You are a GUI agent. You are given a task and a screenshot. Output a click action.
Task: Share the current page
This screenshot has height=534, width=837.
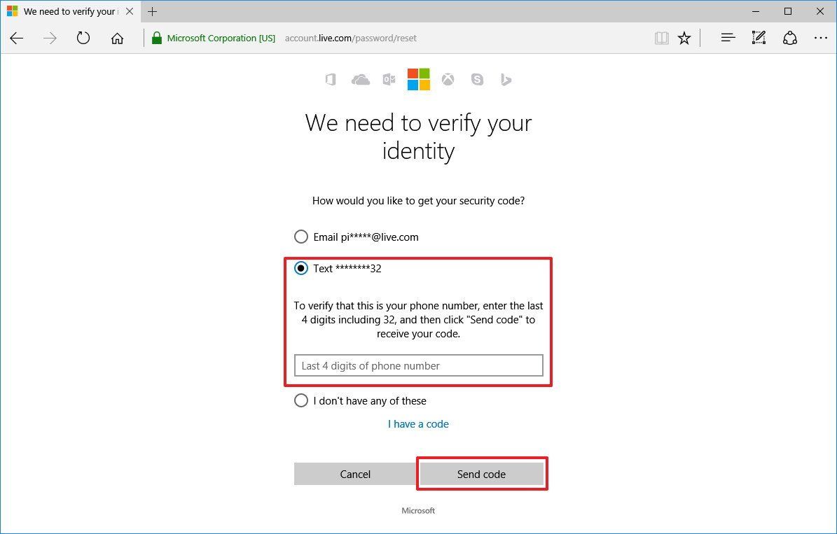coord(790,38)
